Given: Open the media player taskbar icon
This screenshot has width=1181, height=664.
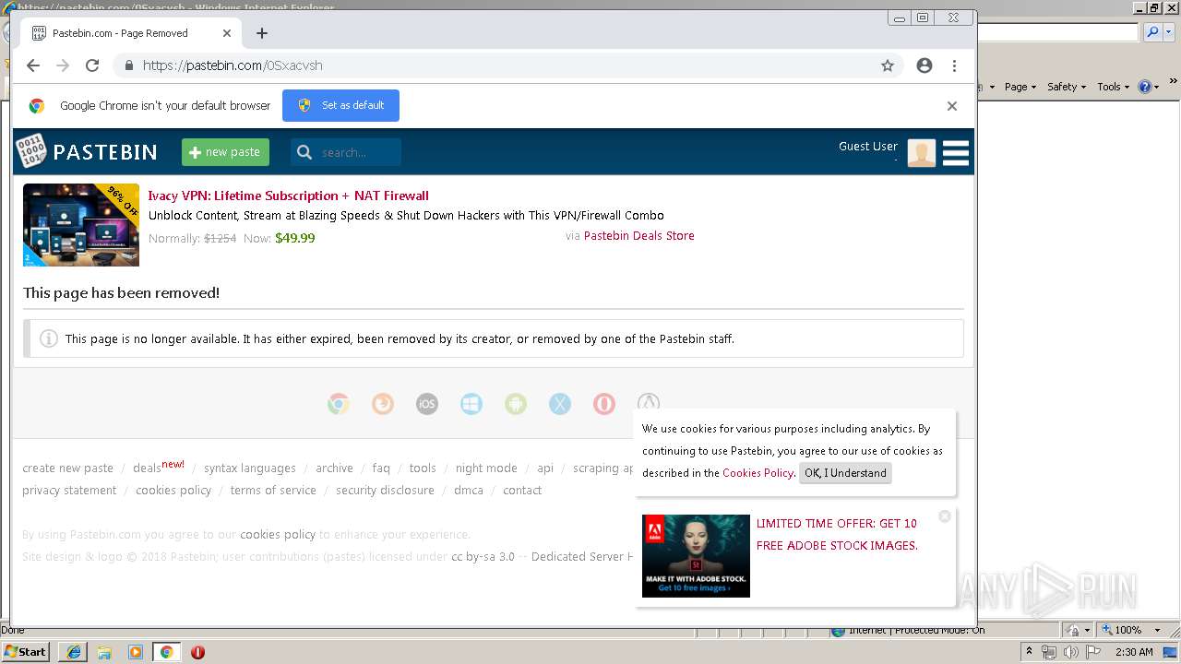Looking at the screenshot, I should [136, 652].
